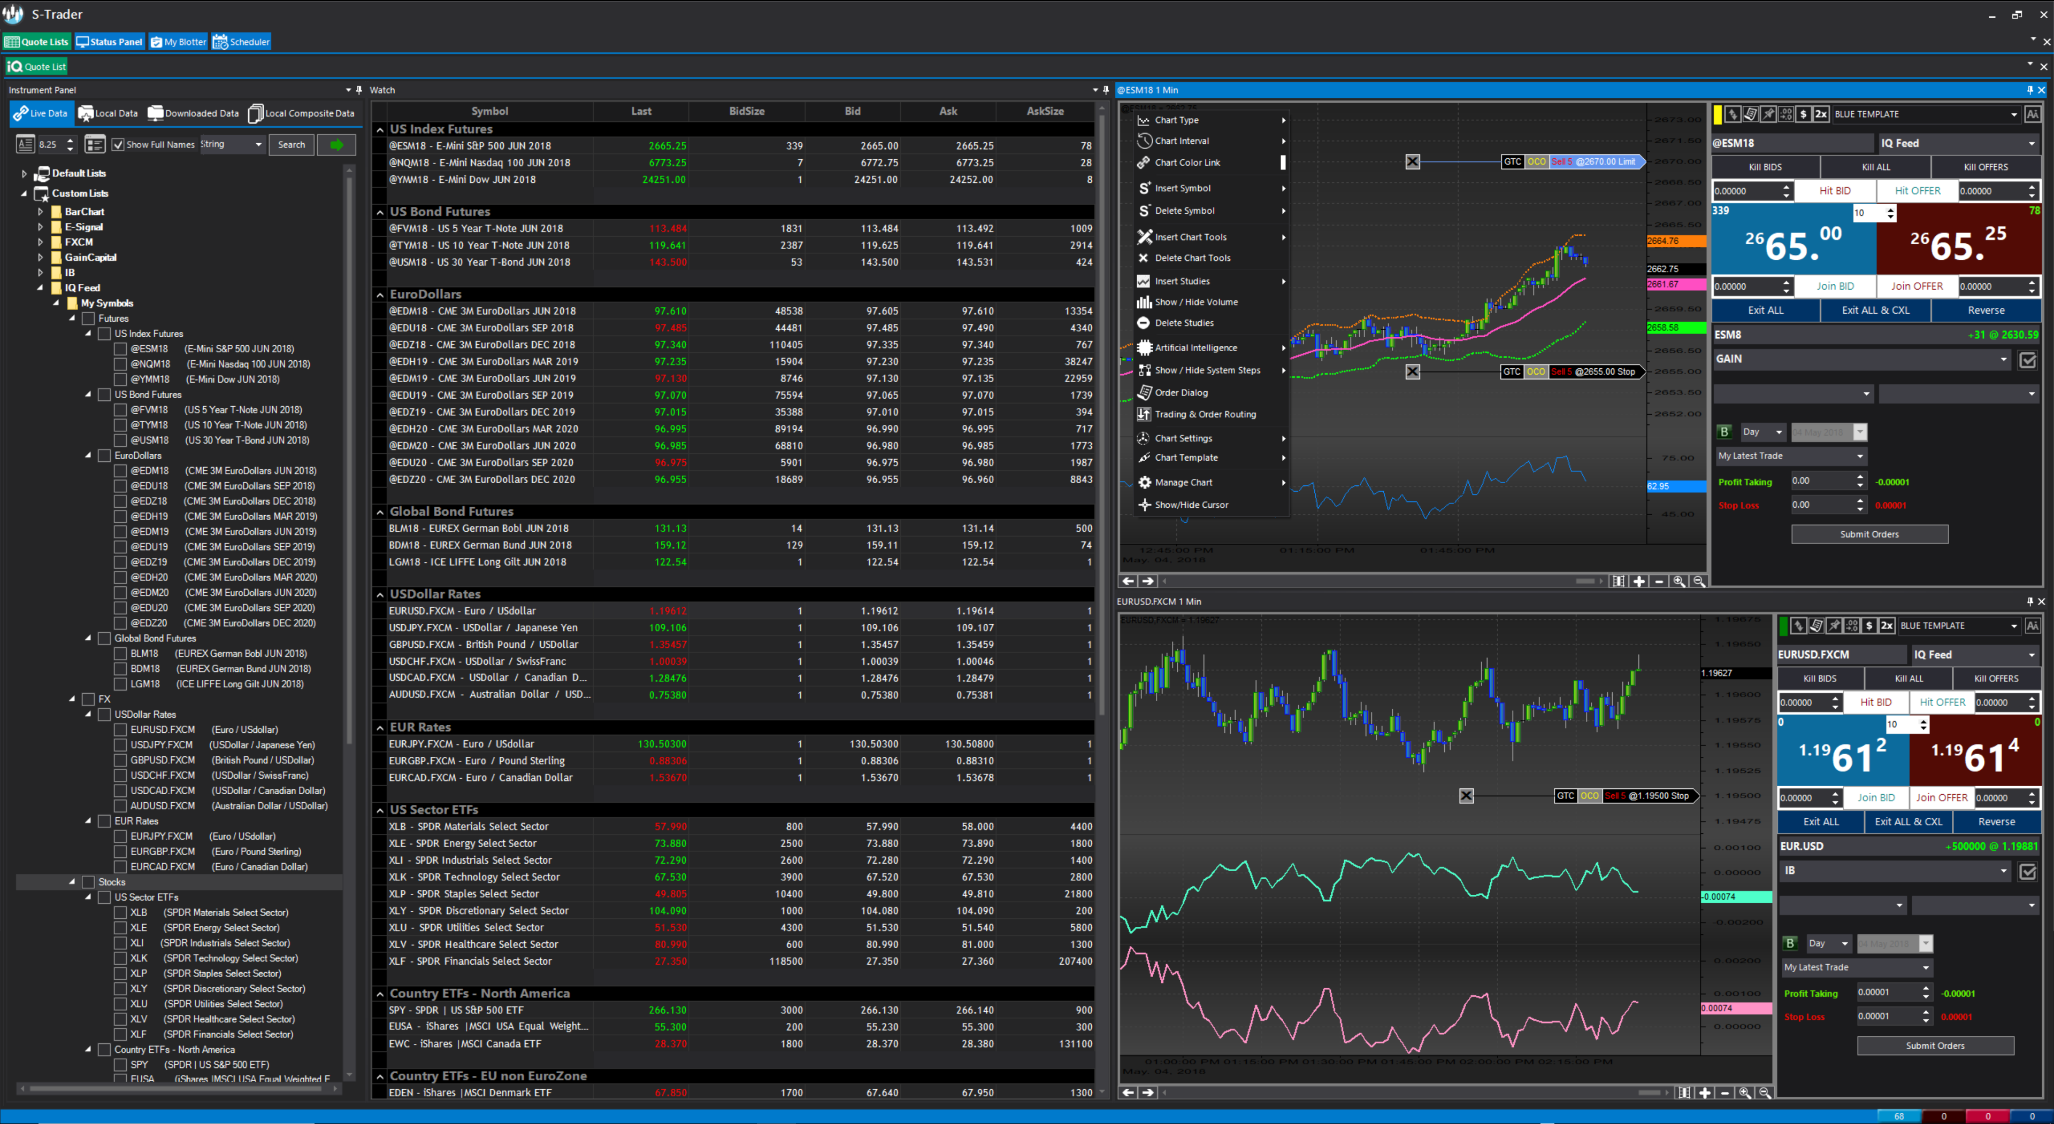This screenshot has height=1124, width=2054.
Task: Click the green color indicator in EURUSD.FXCM panel
Action: click(x=1784, y=626)
